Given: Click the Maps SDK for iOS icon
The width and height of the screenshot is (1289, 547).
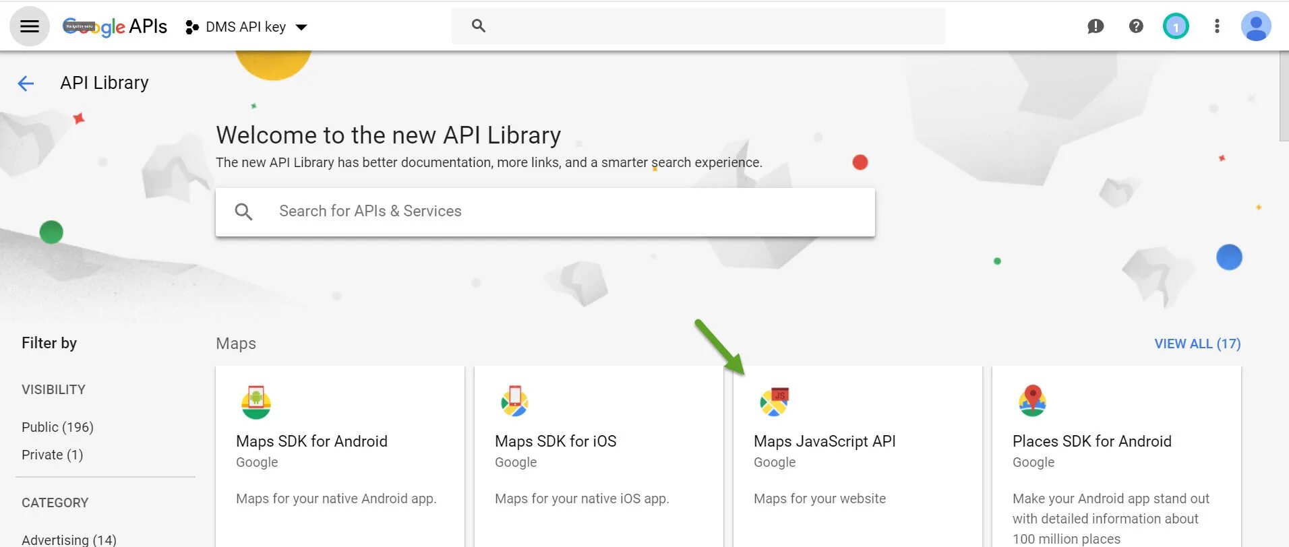Looking at the screenshot, I should point(514,401).
